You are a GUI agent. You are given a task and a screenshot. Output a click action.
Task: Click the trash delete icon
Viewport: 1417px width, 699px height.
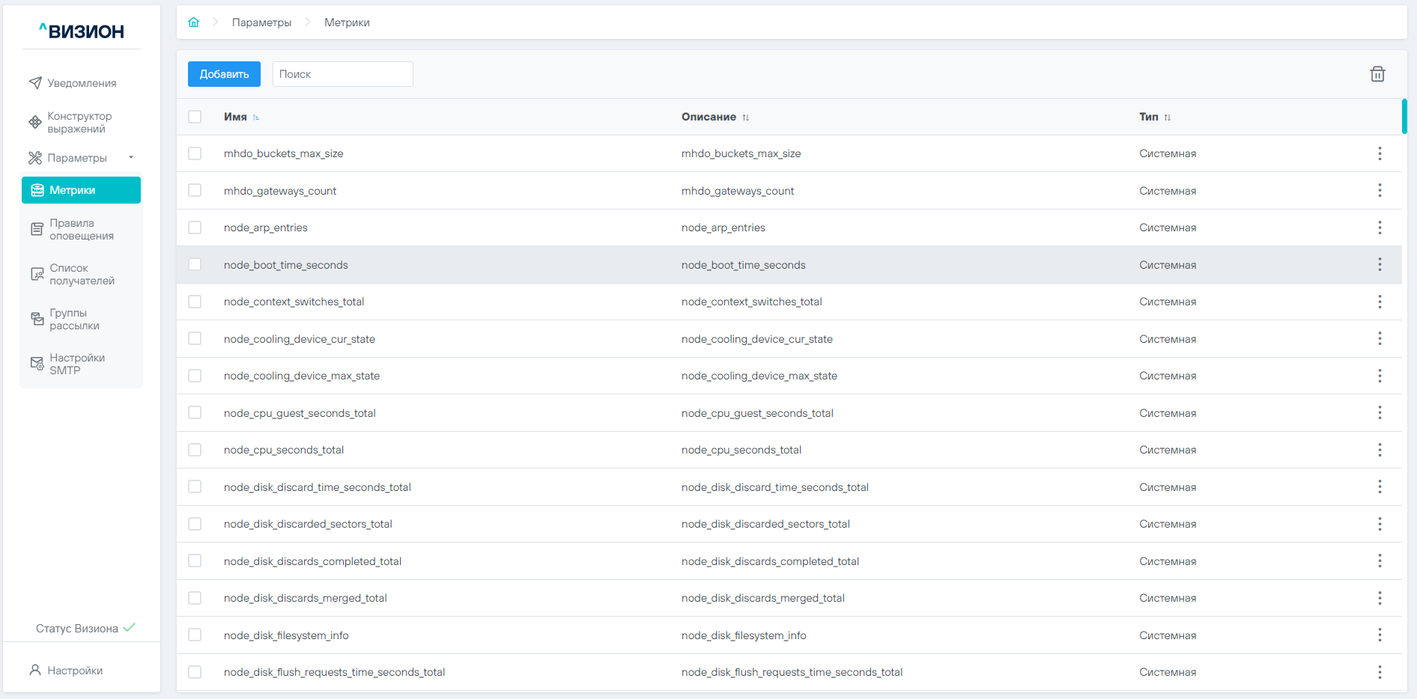point(1377,74)
